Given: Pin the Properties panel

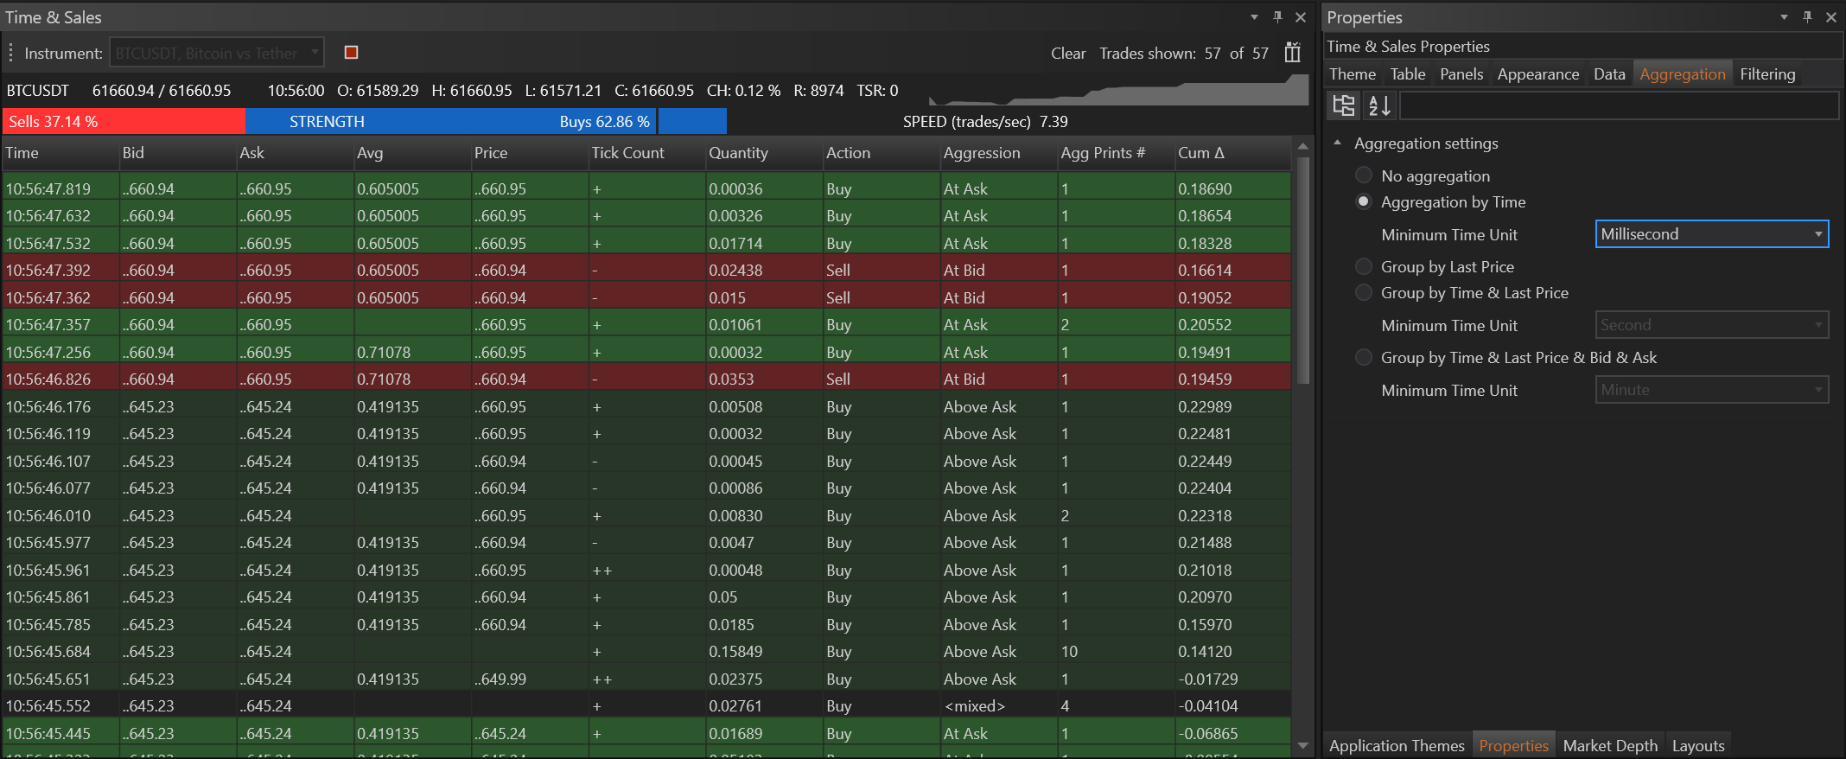Looking at the screenshot, I should [1807, 17].
